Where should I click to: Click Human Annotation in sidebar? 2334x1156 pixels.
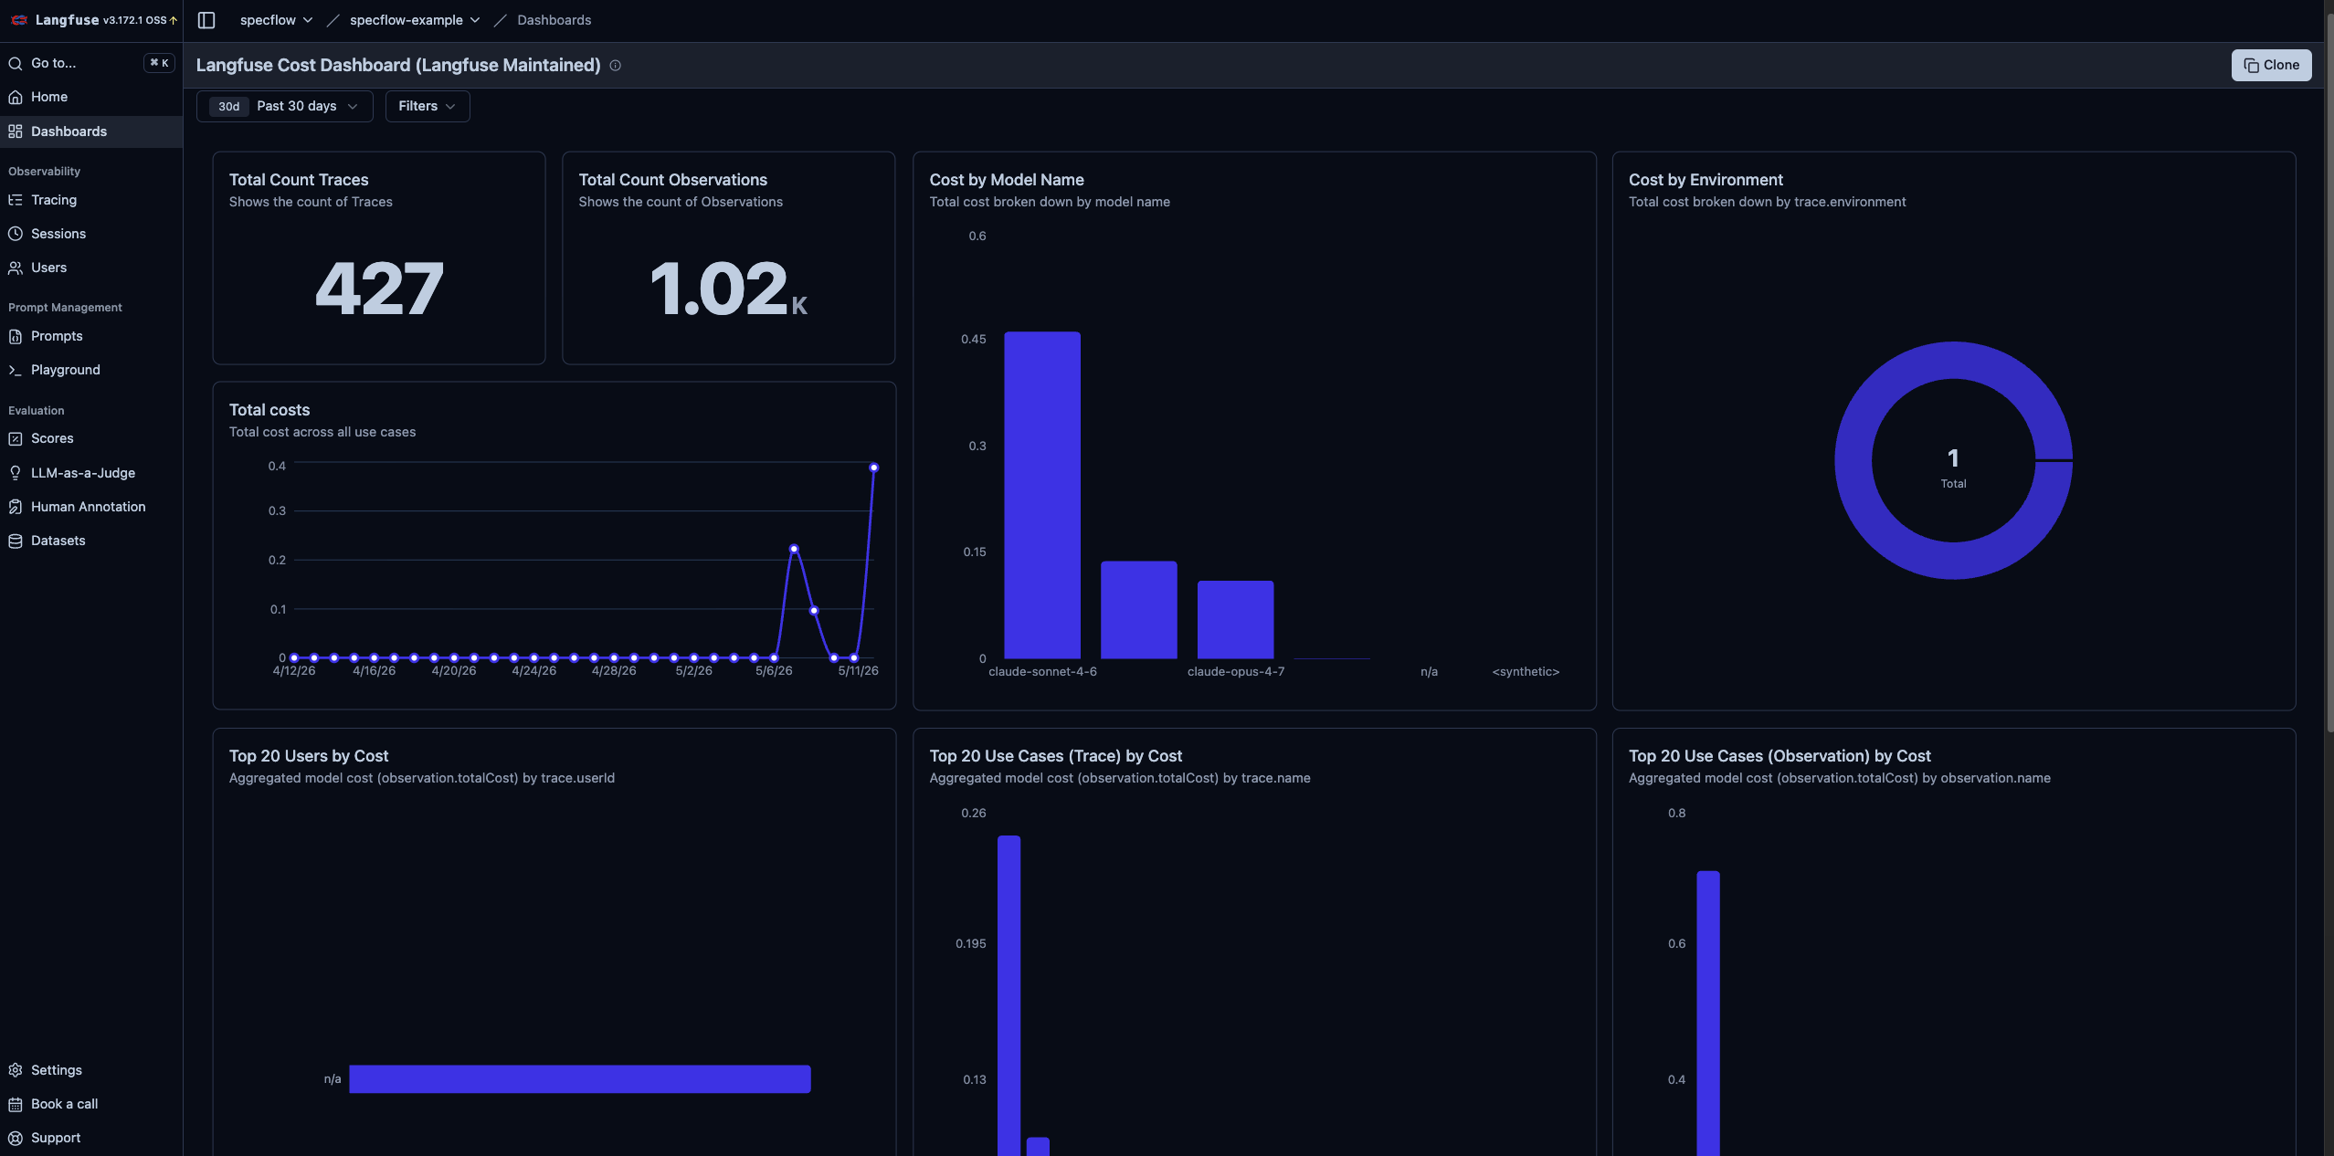91,507
